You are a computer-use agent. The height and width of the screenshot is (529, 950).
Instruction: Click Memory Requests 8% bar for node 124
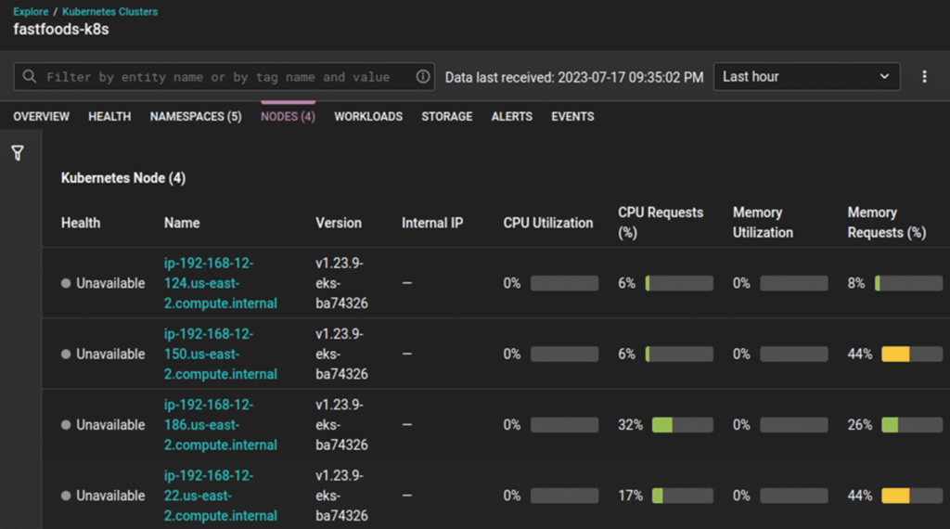[x=909, y=283]
